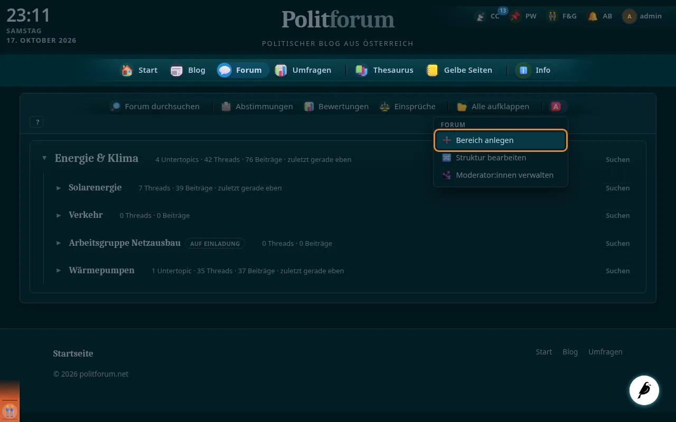Click the AUF EINLADUNG badge
The height and width of the screenshot is (422, 676).
pyautogui.click(x=214, y=244)
